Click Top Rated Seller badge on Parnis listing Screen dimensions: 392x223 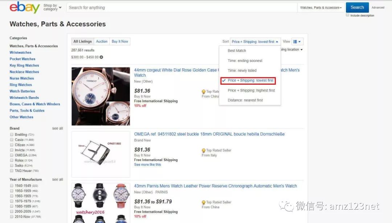pos(219,202)
